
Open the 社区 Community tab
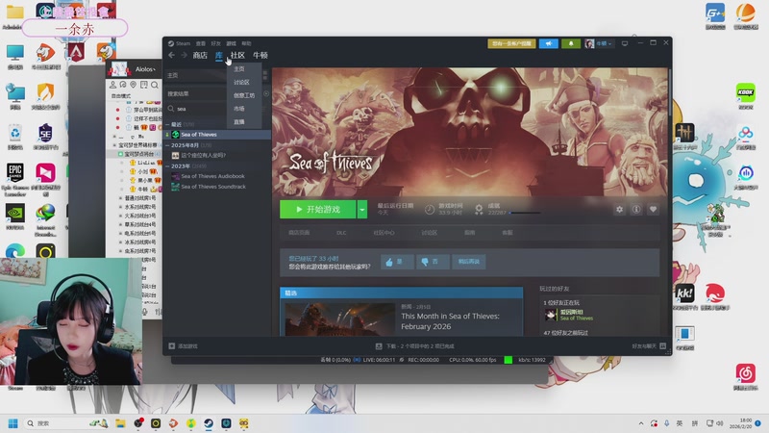coord(237,55)
